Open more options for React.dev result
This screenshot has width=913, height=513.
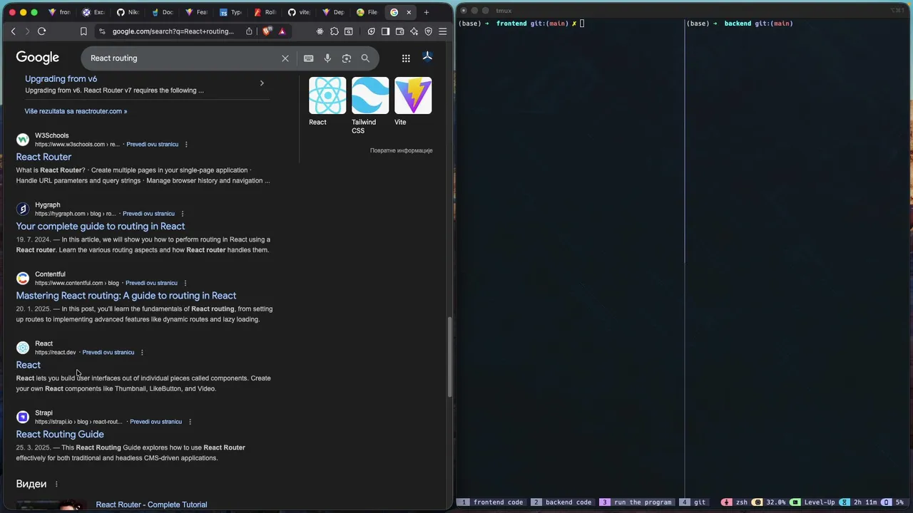pos(142,353)
